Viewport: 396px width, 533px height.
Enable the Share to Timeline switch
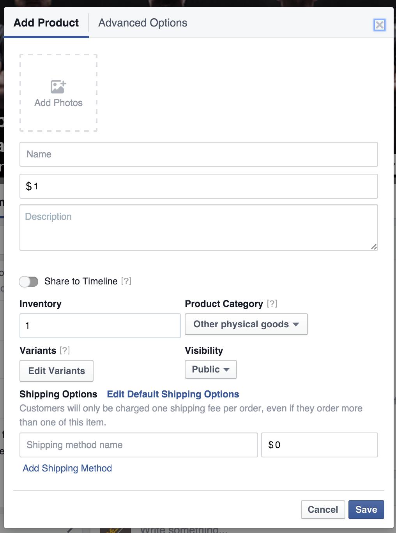click(x=29, y=282)
